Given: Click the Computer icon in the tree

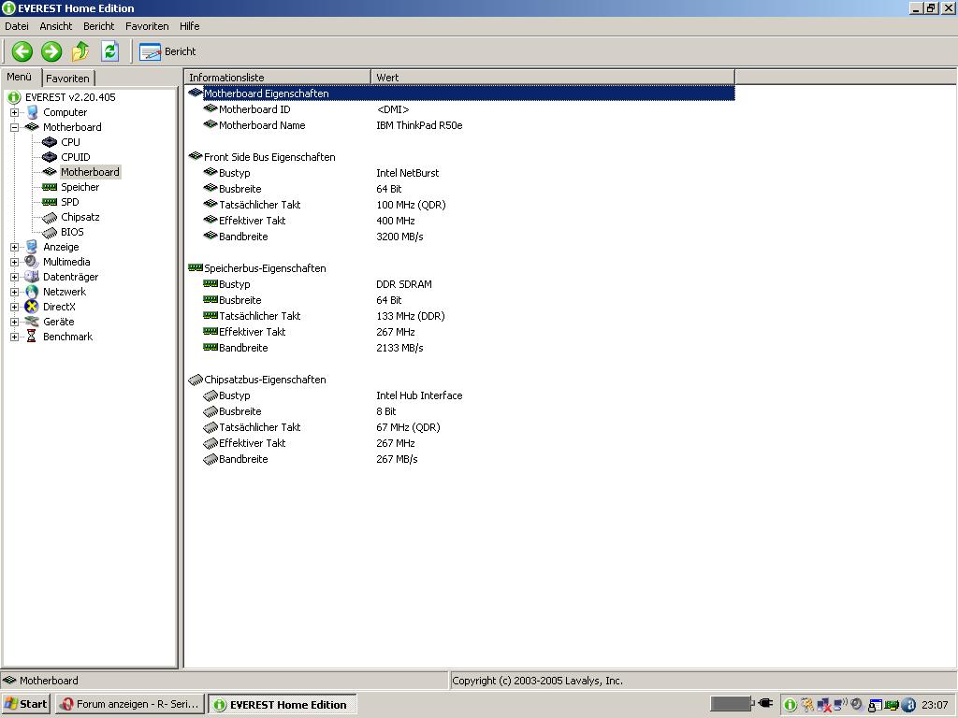Looking at the screenshot, I should point(32,112).
